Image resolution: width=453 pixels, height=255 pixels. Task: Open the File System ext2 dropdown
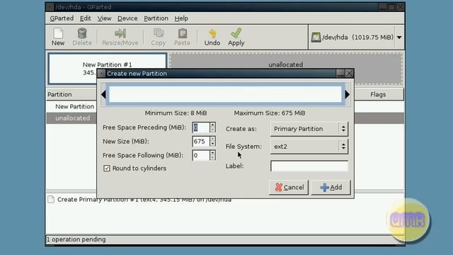309,147
